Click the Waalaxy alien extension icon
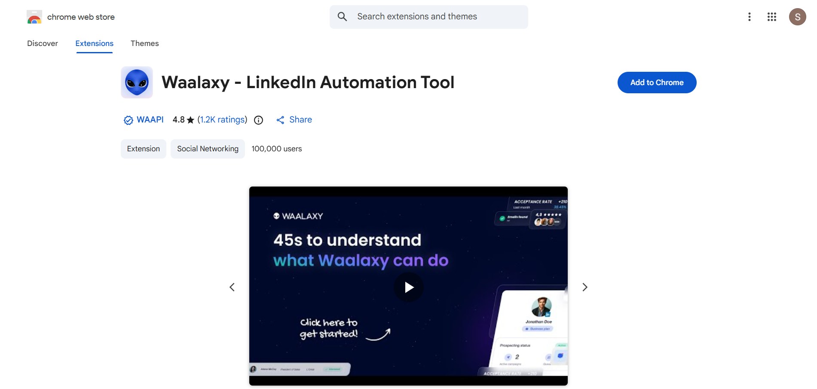The image size is (817, 389). pos(137,82)
